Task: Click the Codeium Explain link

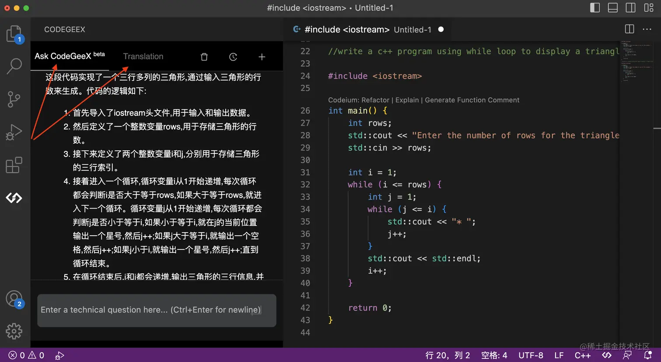Action: (407, 100)
